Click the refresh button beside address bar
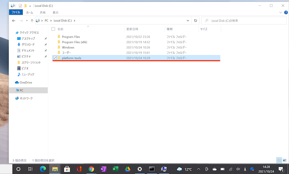 196,21
